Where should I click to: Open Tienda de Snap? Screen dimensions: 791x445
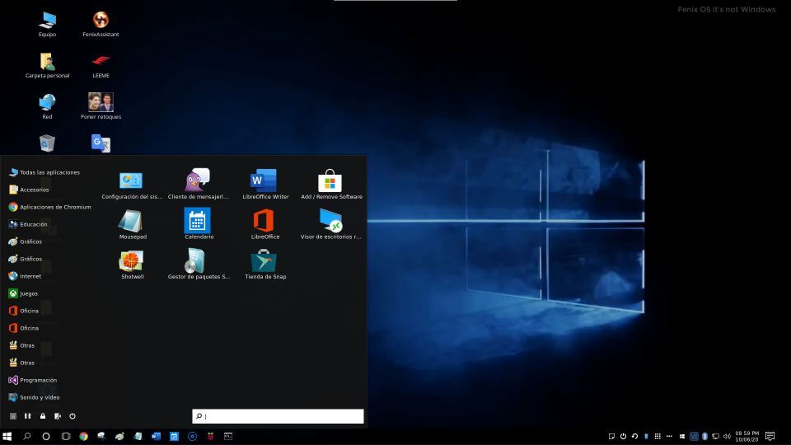[264, 265]
